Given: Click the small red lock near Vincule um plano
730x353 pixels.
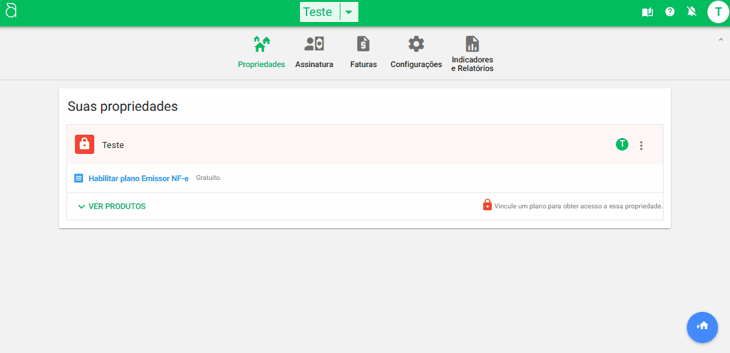Looking at the screenshot, I should [488, 205].
